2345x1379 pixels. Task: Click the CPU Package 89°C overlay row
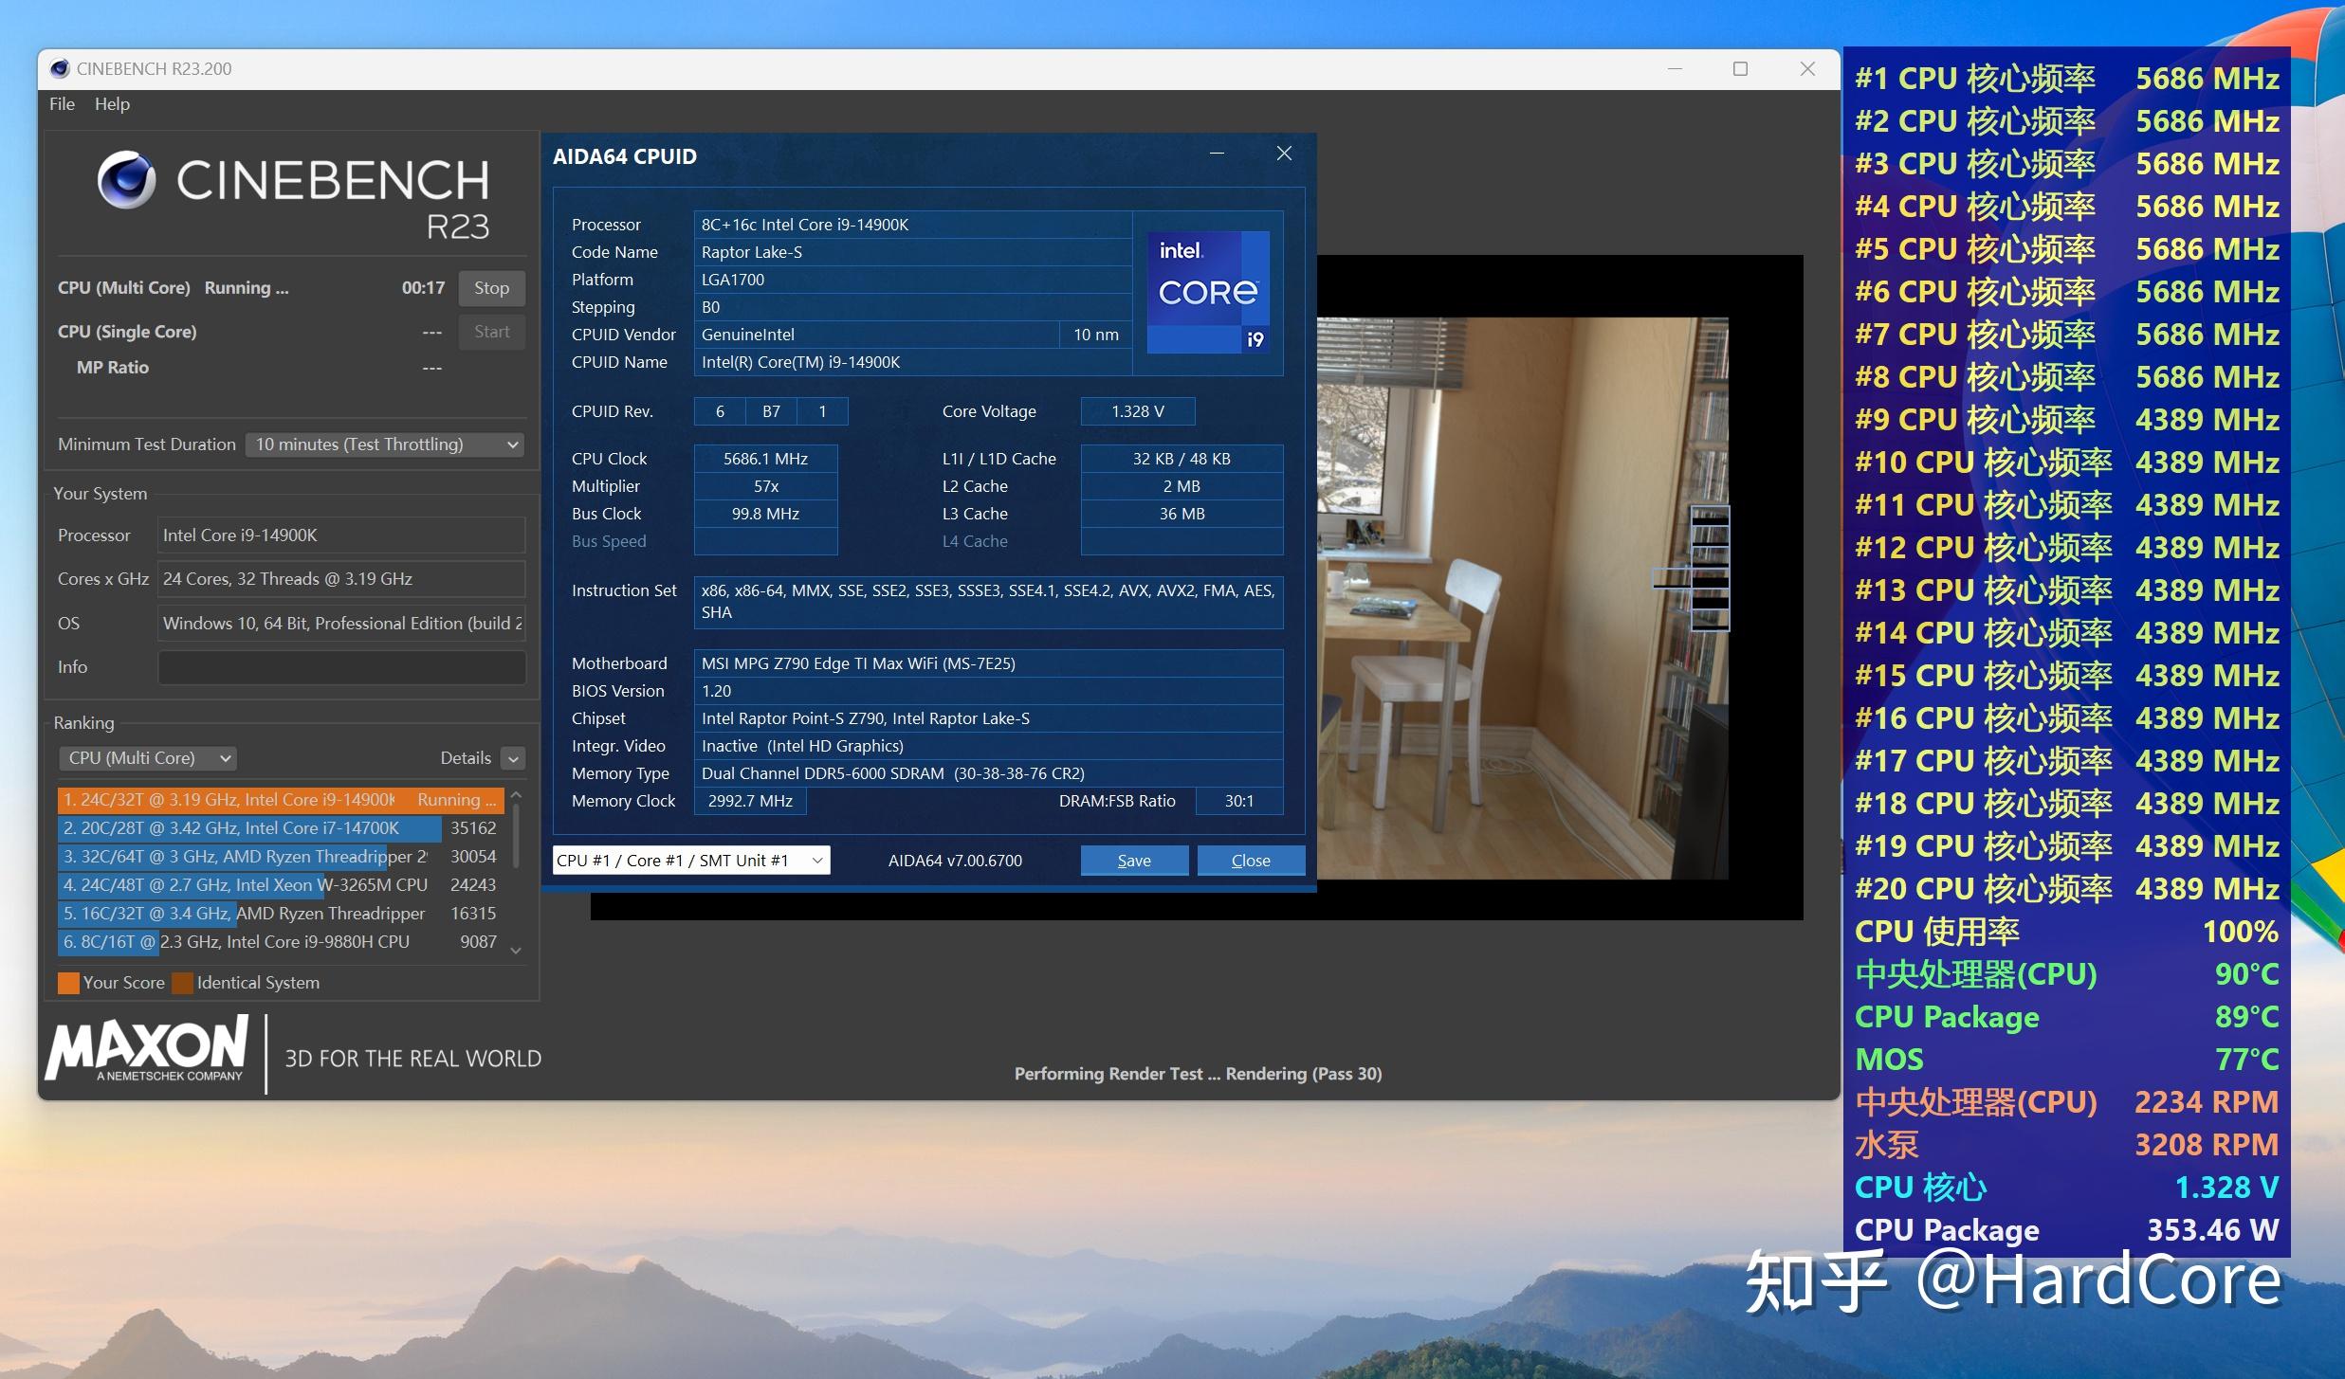coord(2067,1016)
